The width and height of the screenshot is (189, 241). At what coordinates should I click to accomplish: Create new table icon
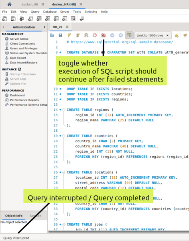click(x=39, y=18)
